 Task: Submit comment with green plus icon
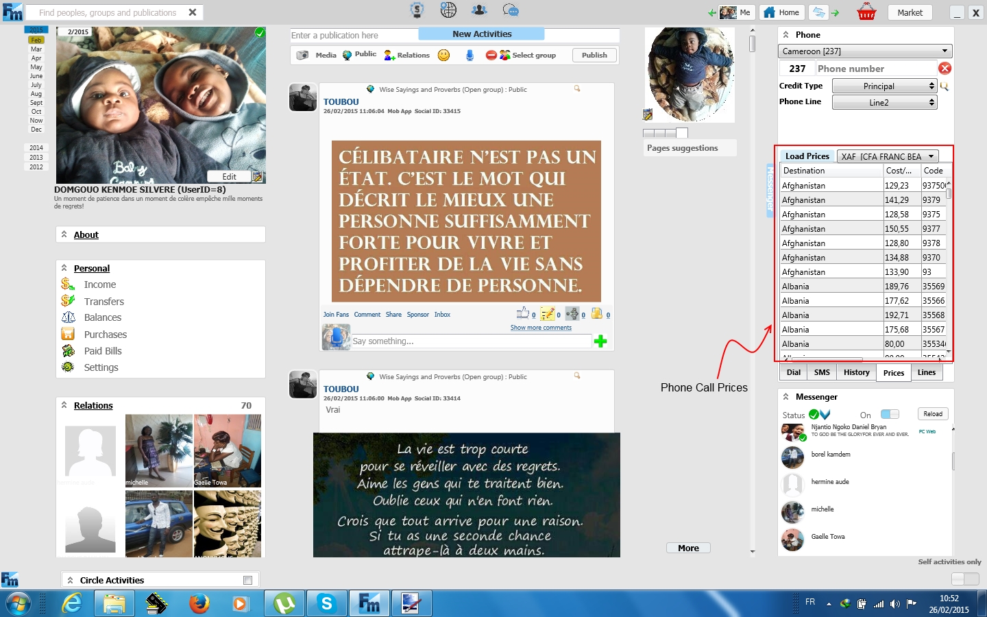pos(600,341)
